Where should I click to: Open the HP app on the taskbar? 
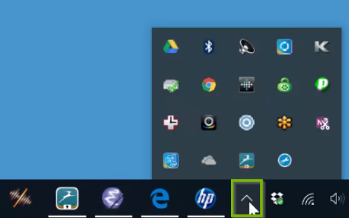tap(205, 198)
